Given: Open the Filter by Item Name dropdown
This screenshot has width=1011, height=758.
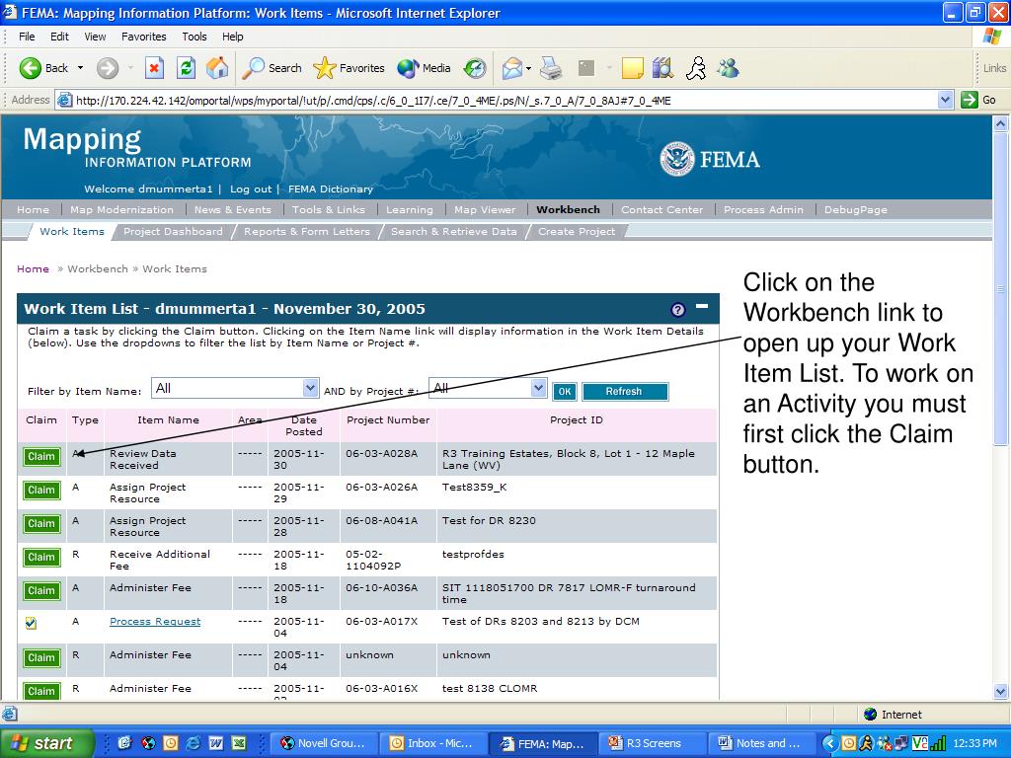Looking at the screenshot, I should tap(311, 388).
